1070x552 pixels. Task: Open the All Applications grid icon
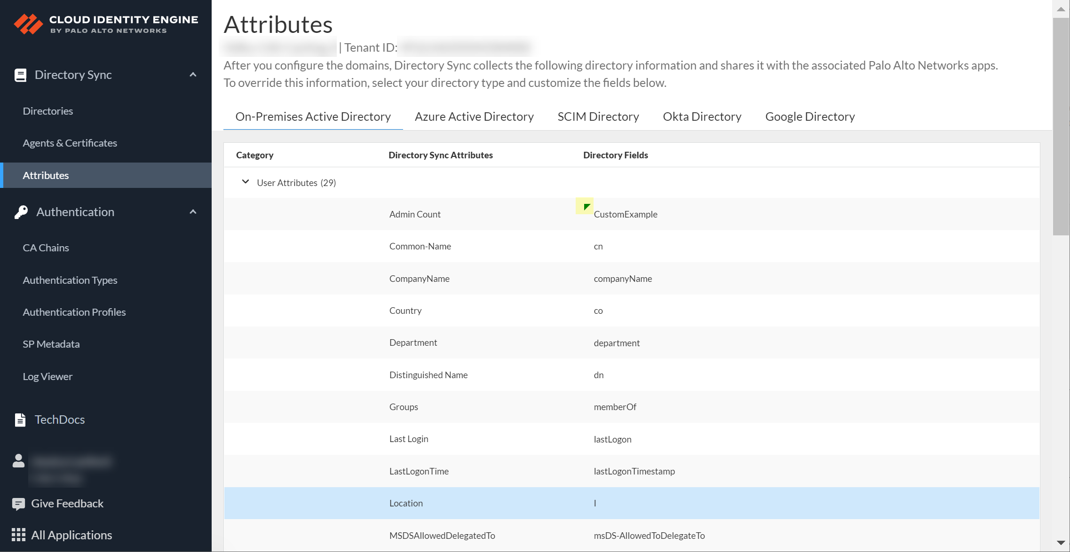pyautogui.click(x=18, y=535)
